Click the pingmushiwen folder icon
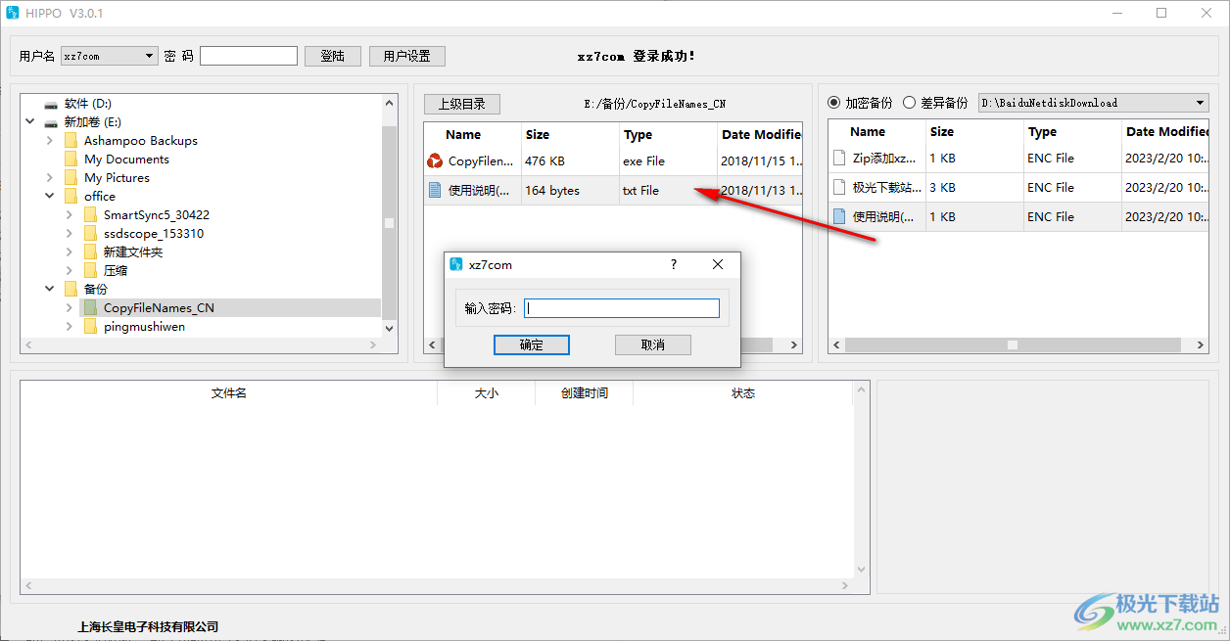The image size is (1230, 641). point(90,327)
